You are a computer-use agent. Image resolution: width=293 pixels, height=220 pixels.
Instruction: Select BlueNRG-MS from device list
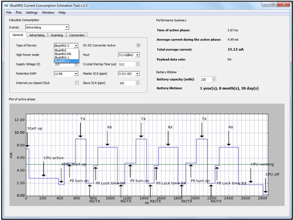pyautogui.click(x=63, y=54)
